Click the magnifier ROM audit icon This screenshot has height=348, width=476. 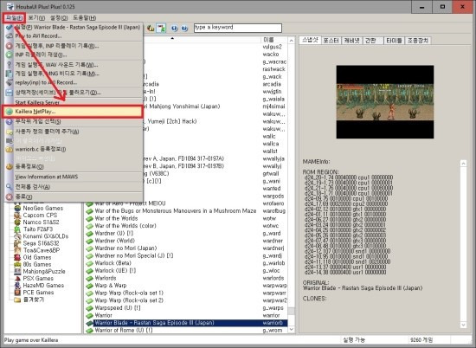tap(10, 186)
